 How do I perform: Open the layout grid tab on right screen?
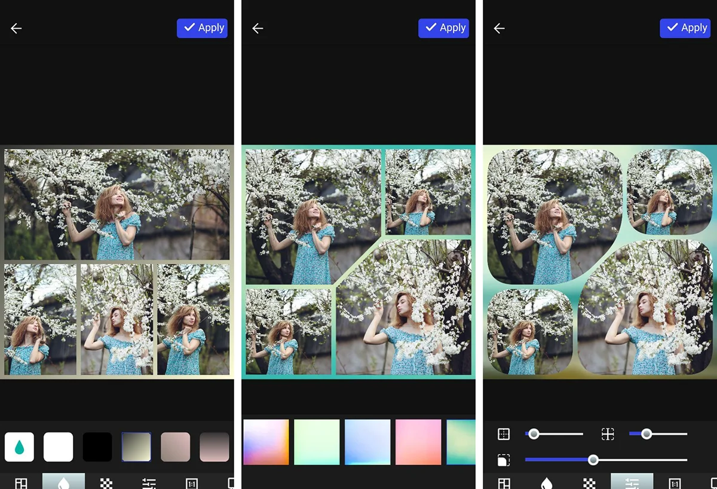pyautogui.click(x=504, y=482)
